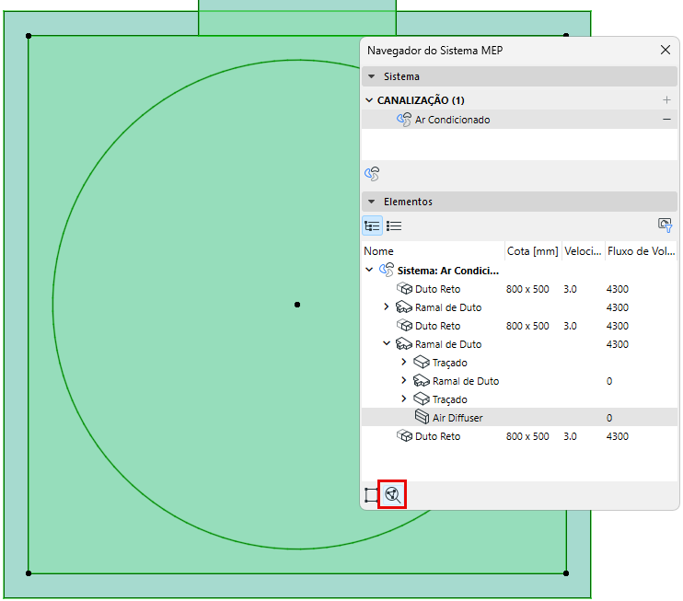Screen dimensions: 683x601
Task: Sort by the Cota [mm] column header
Action: pos(532,250)
